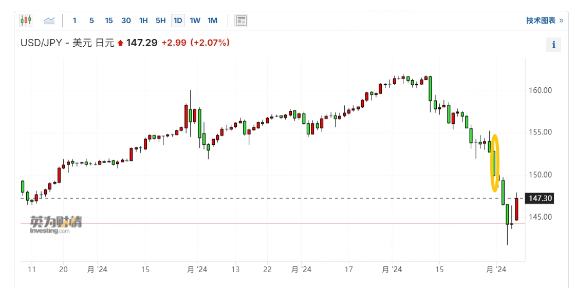
Task: Select the 1 minute timeframe
Action: pyautogui.click(x=75, y=21)
